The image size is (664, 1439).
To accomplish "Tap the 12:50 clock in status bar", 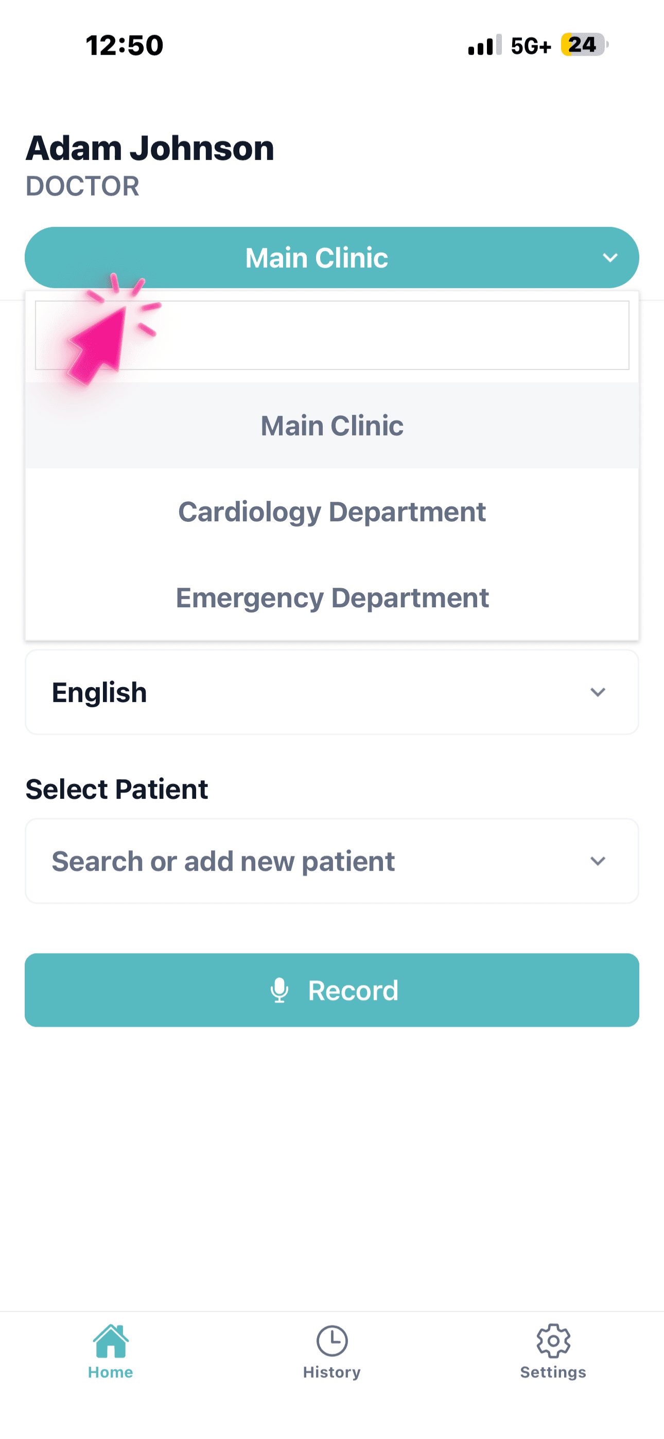I will coord(124,45).
